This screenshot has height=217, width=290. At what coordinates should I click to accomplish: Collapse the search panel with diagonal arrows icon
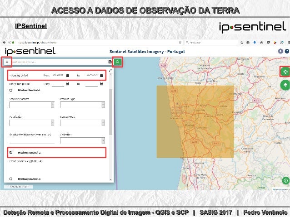110,70
